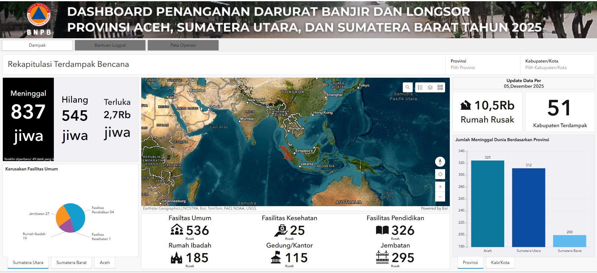Show the map legend list

[420, 87]
